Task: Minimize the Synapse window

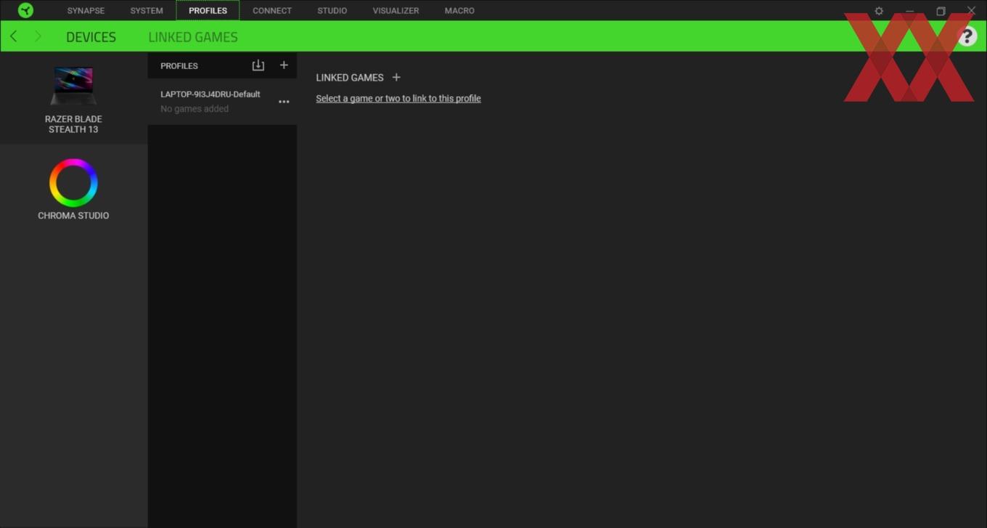Action: [x=909, y=11]
